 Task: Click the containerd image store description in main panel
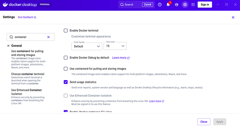pyautogui.click(x=129, y=74)
